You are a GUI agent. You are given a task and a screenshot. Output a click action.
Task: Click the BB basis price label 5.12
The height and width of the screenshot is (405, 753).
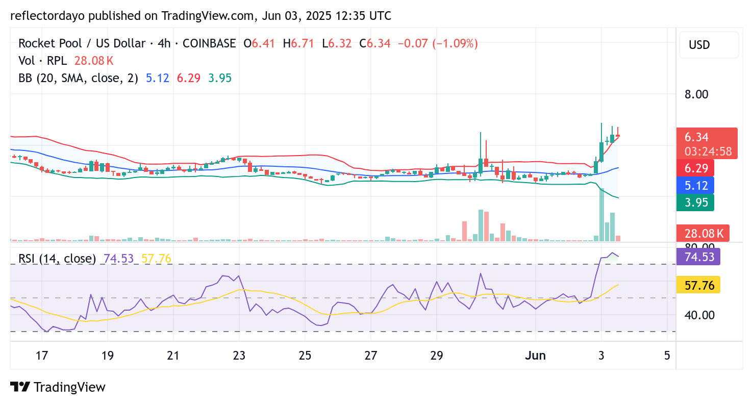pyautogui.click(x=695, y=185)
